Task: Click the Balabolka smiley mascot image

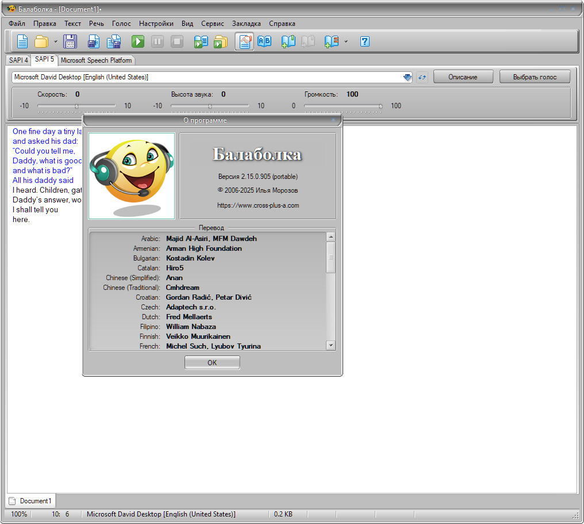Action: pos(132,176)
